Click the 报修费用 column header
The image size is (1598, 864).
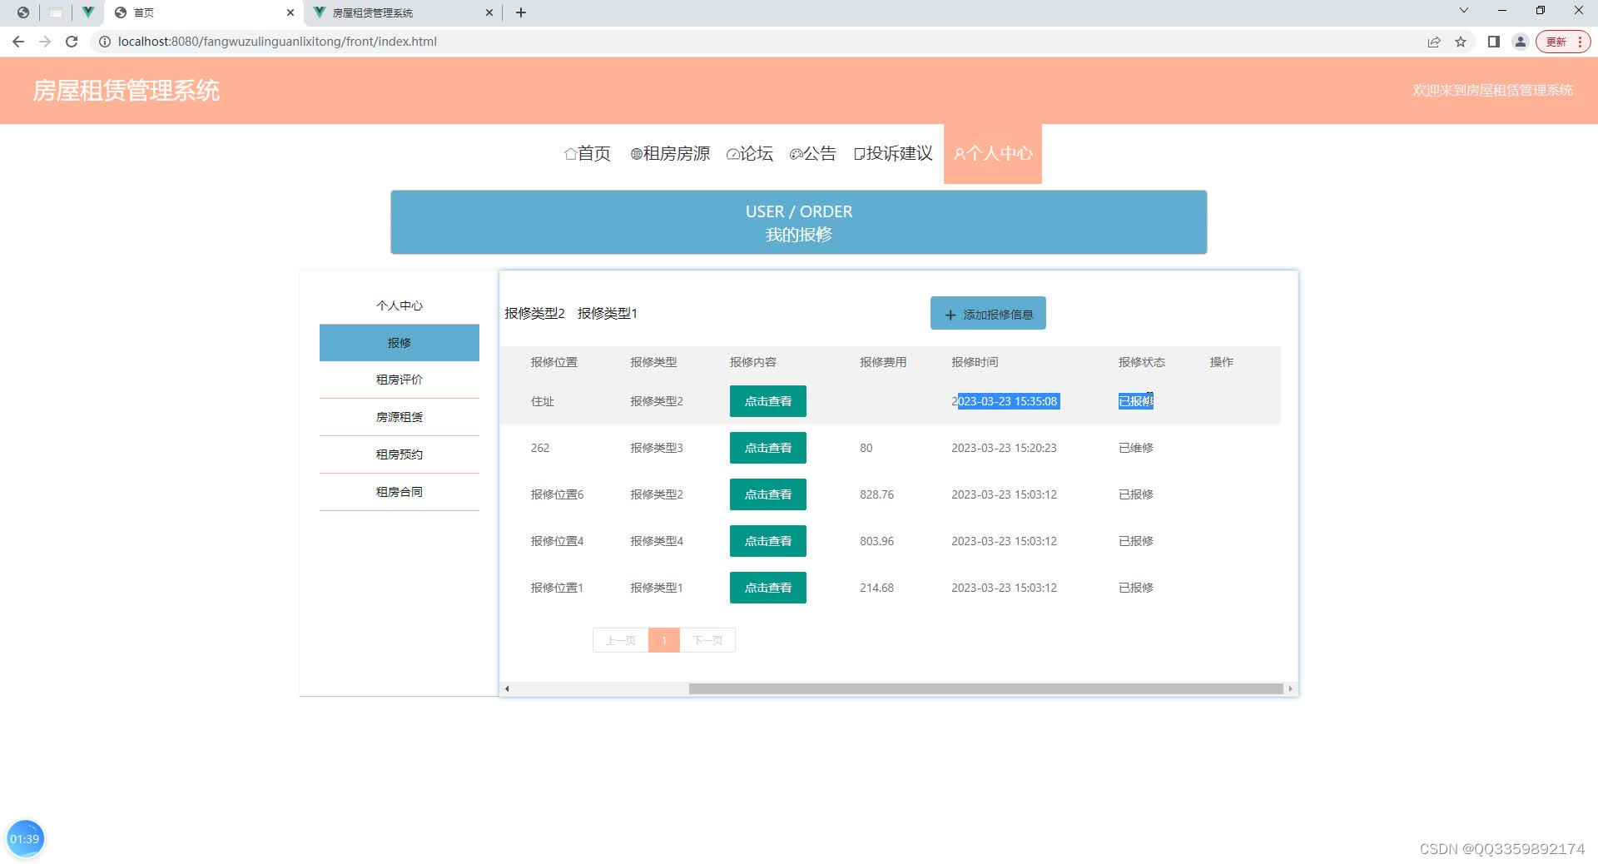click(x=883, y=362)
